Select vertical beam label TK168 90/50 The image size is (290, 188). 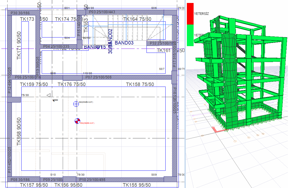coord(19,132)
